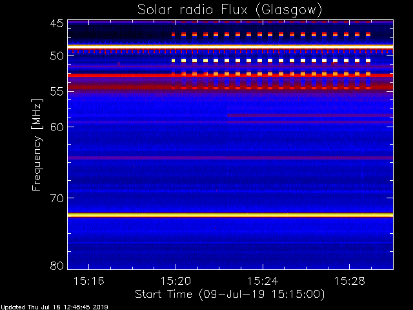Click the 15:28 time tick label
Screen dimensions: 413x310
click(x=350, y=281)
